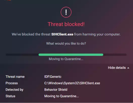Click Moving to Quarantine text below progress bar
The image size is (133, 103).
tap(66, 59)
